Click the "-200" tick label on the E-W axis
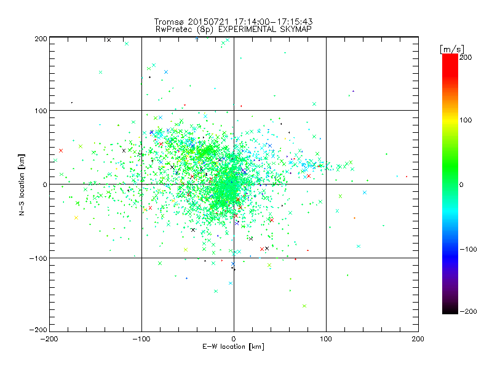This screenshot has width=492, height=369. (x=49, y=339)
